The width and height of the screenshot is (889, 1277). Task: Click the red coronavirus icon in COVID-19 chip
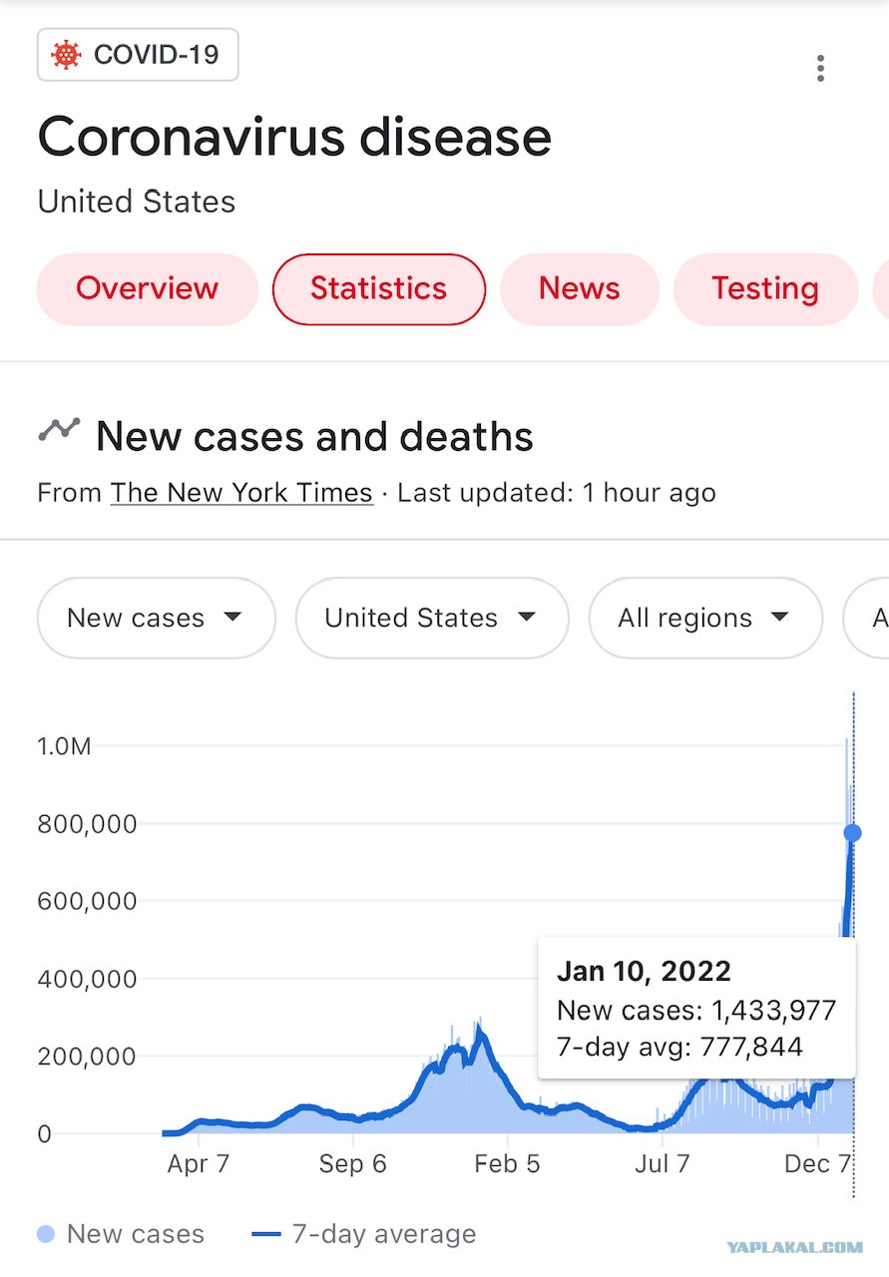tap(66, 55)
